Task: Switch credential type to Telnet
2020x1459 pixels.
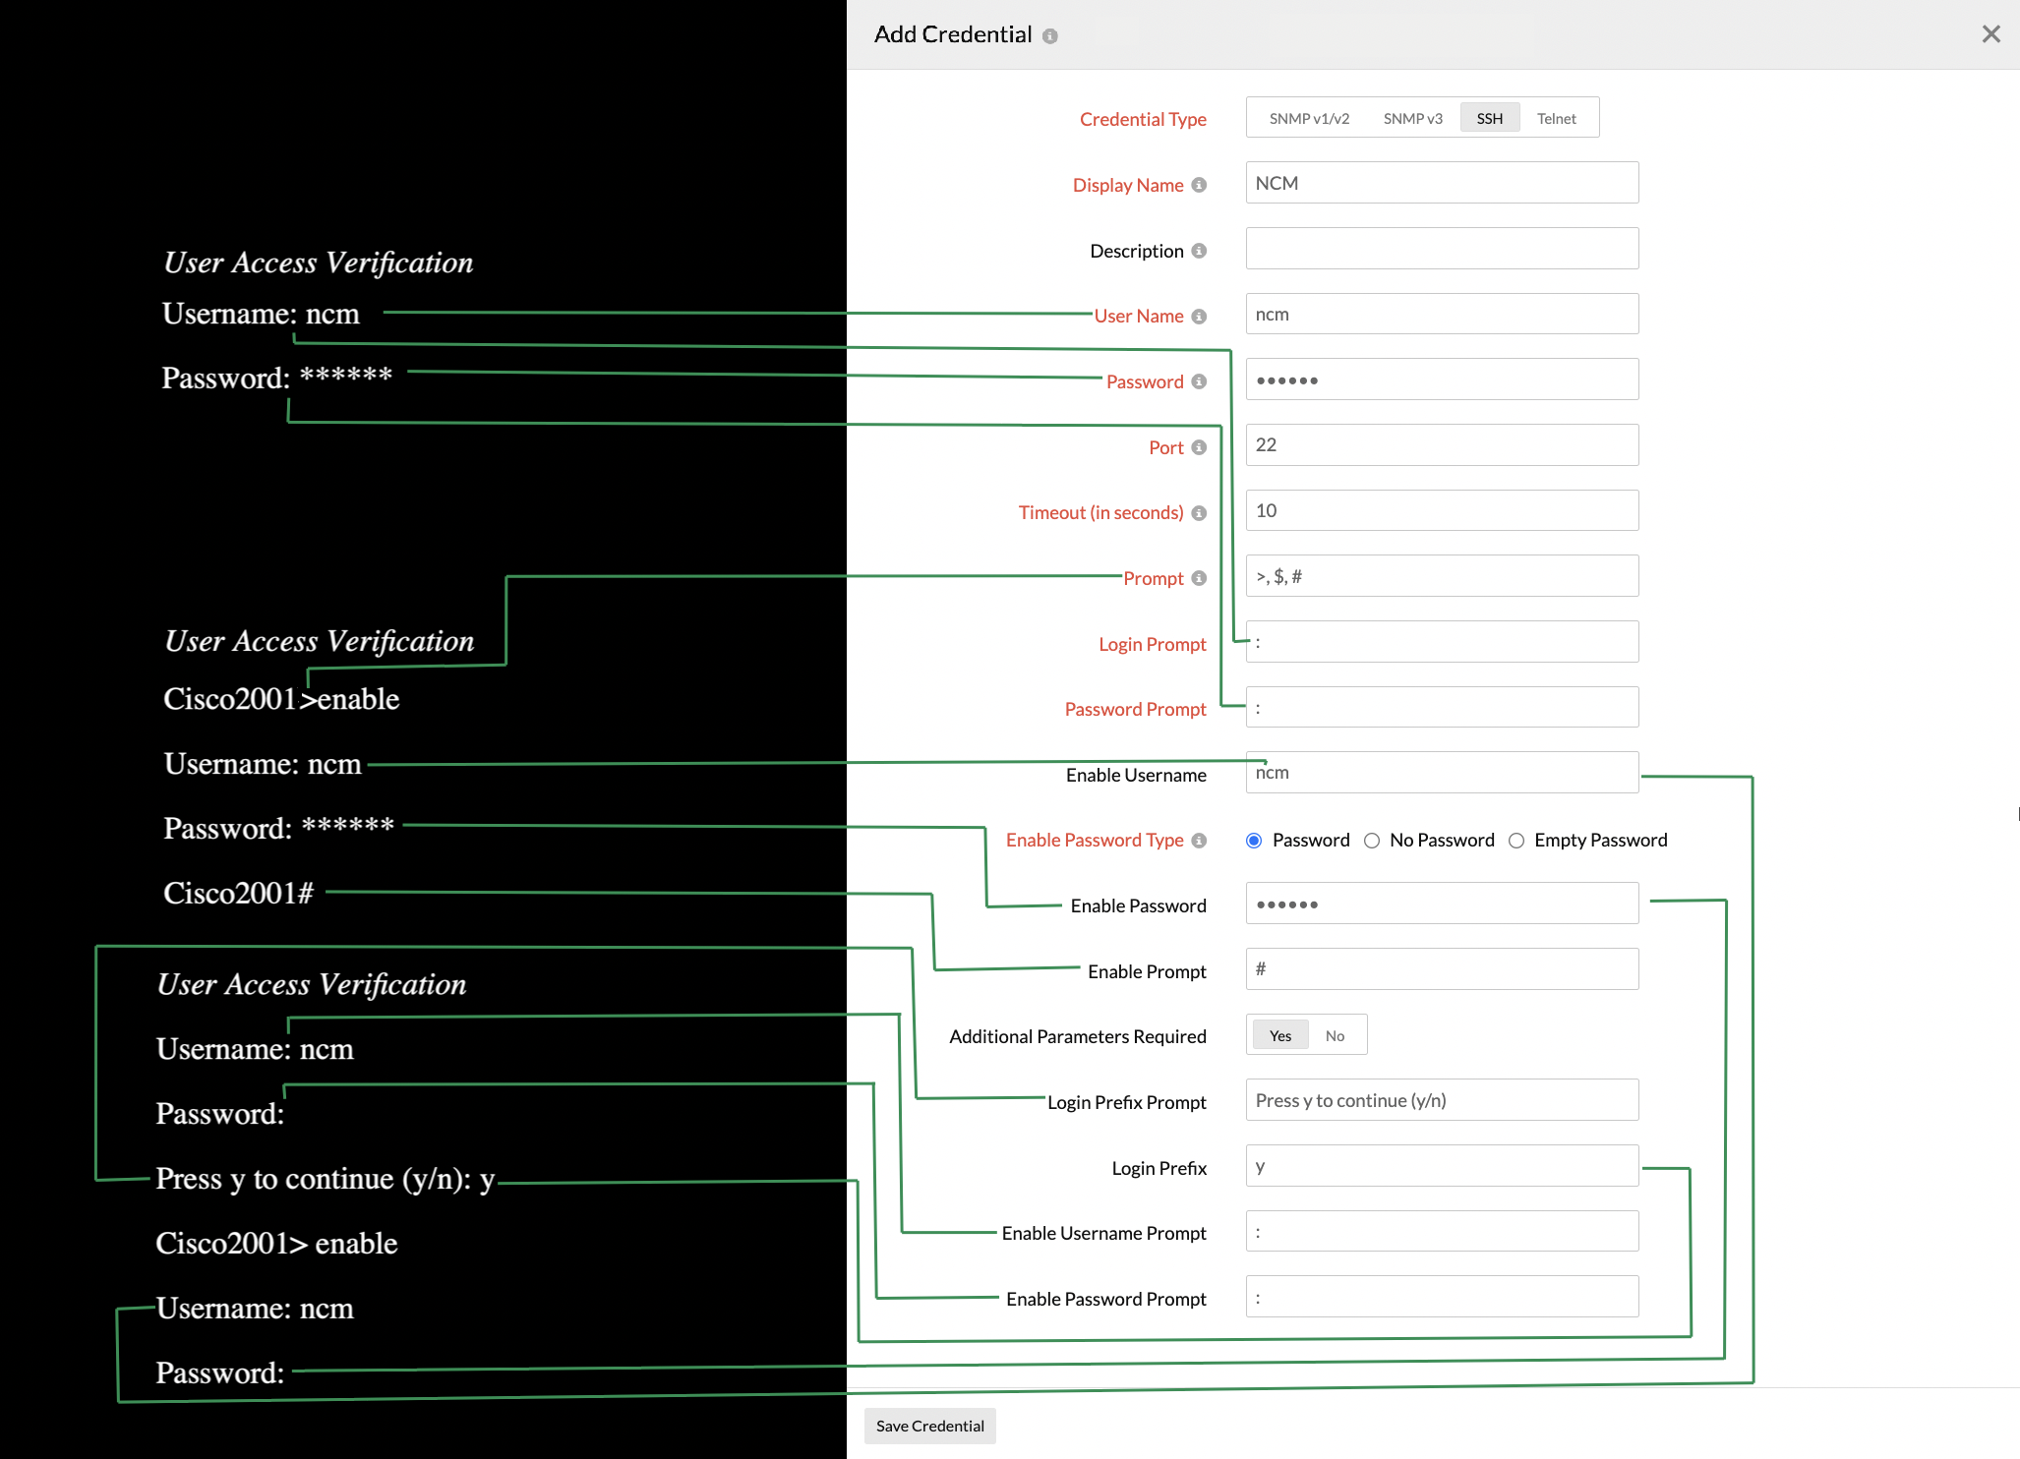Action: (x=1556, y=117)
